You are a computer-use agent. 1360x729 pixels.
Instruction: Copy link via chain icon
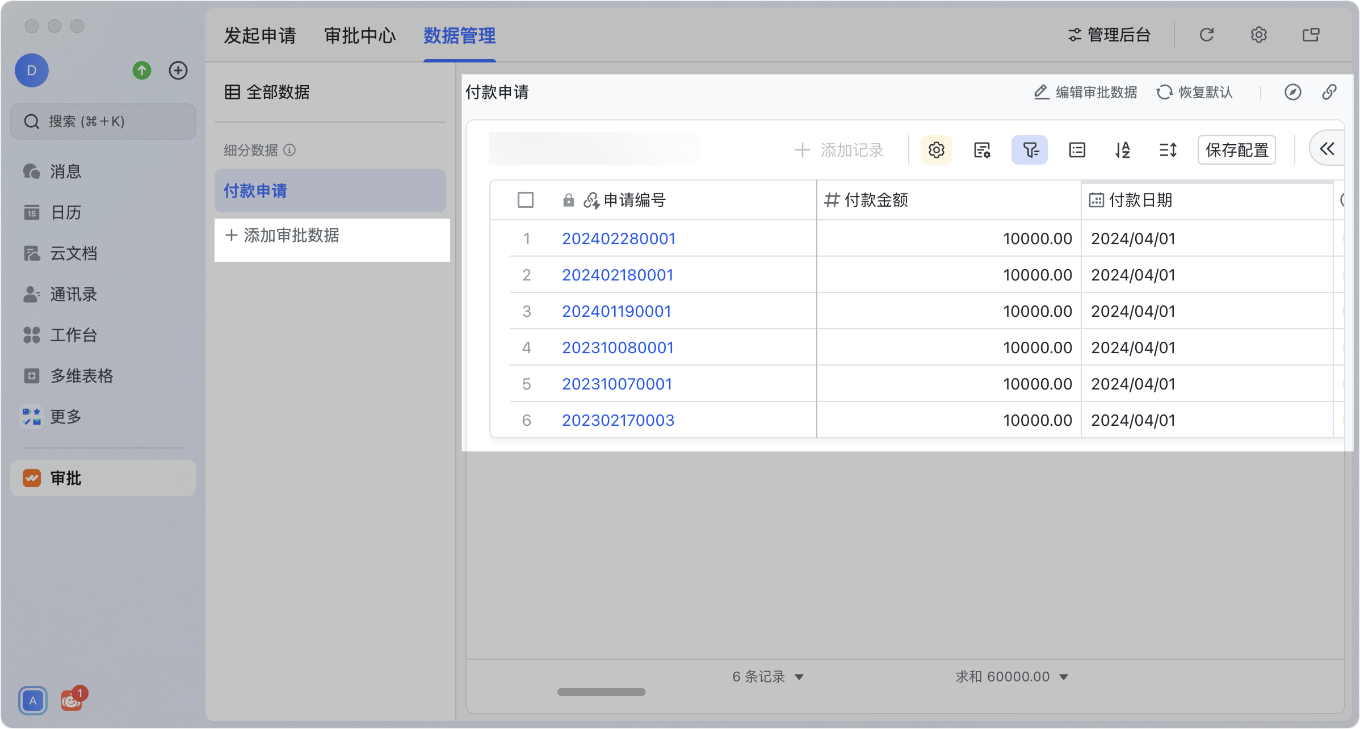pos(1329,92)
